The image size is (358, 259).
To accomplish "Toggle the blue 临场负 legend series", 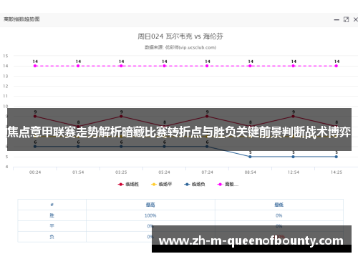I will (x=195, y=184).
